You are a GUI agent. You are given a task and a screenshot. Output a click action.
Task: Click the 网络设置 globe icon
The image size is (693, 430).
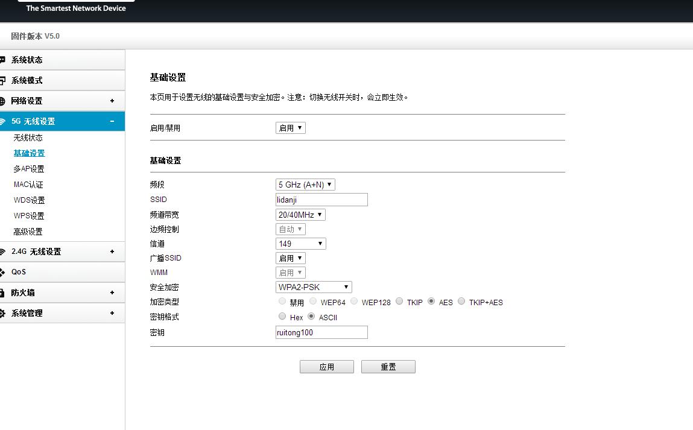pyautogui.click(x=4, y=101)
